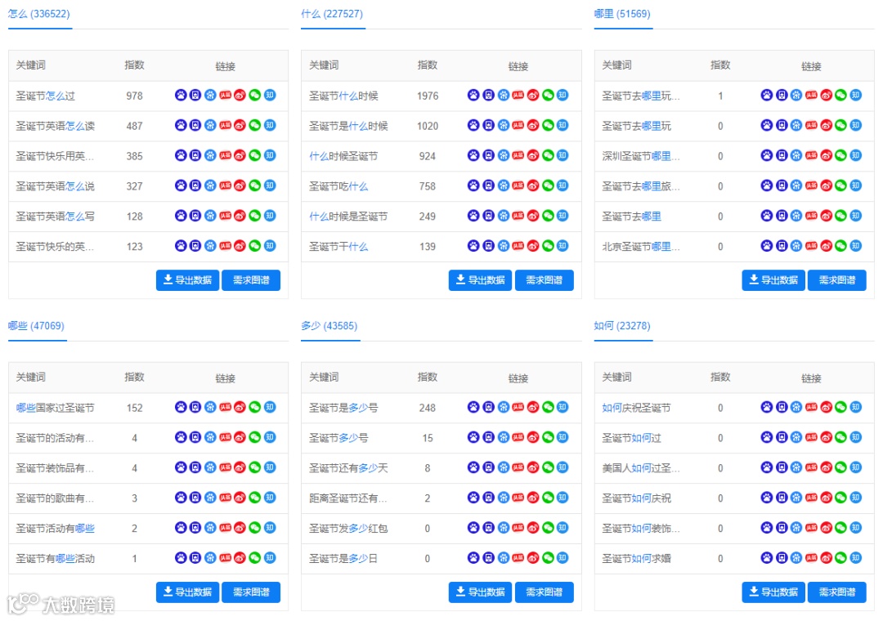Click keyword 圣诞节还有多少天
Screen dimensions: 883x621
pyautogui.click(x=348, y=468)
